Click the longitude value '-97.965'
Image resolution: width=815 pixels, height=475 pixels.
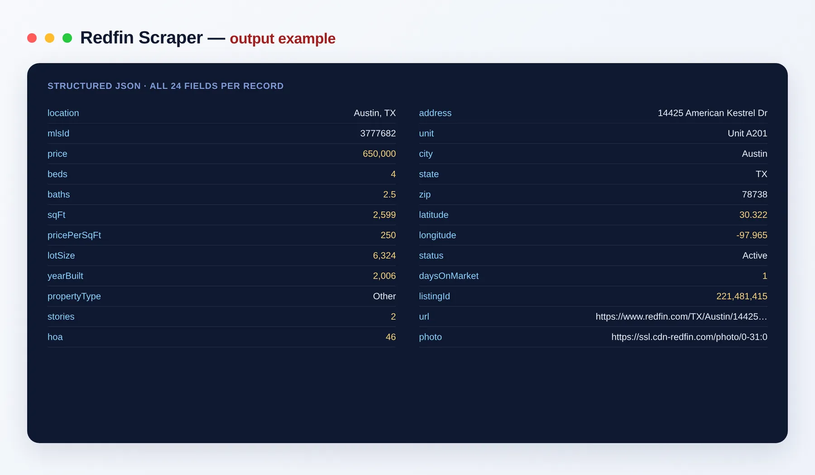[752, 235]
